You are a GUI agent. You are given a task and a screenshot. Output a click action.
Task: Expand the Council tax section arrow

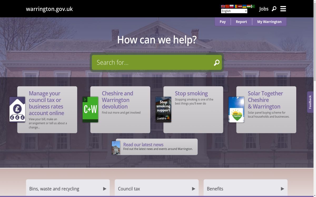[x=194, y=189]
